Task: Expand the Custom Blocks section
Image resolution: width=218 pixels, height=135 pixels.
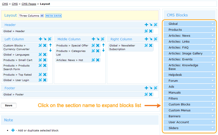Action: click(x=189, y=104)
